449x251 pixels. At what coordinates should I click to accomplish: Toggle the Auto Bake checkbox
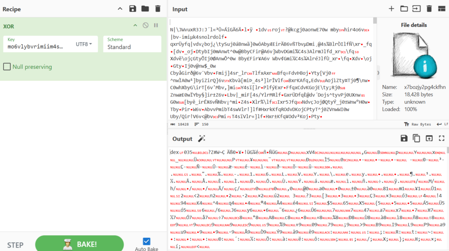[x=146, y=241]
